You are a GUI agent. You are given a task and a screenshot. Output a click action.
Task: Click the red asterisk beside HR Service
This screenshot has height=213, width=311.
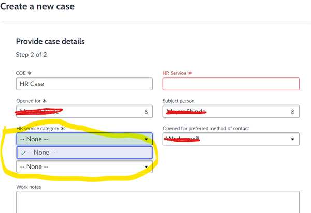click(x=190, y=73)
